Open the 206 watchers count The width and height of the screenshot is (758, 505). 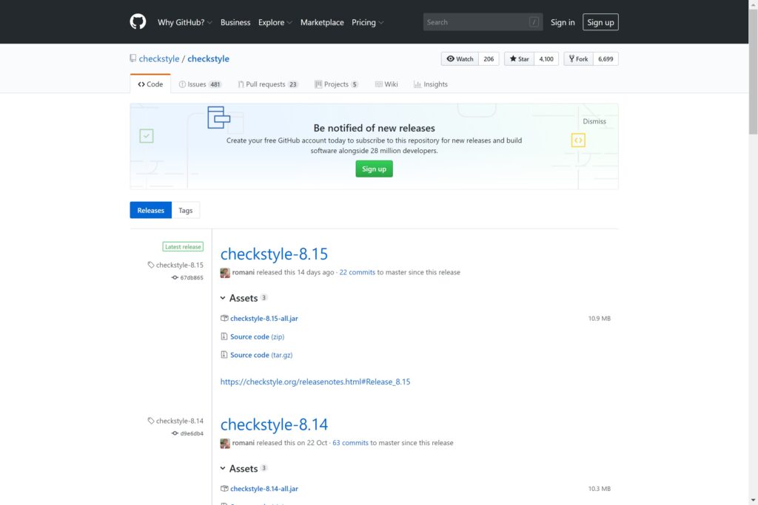(x=489, y=59)
